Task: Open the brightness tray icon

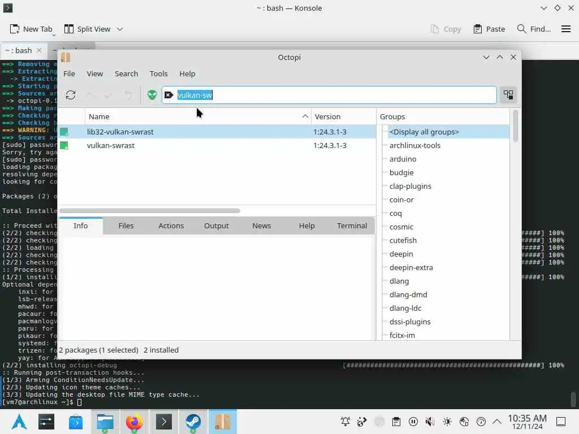Action: pyautogui.click(x=447, y=422)
